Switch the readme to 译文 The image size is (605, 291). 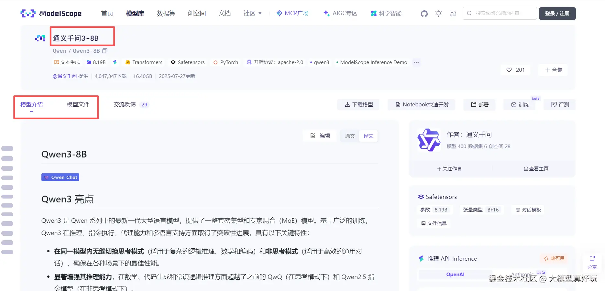368,136
